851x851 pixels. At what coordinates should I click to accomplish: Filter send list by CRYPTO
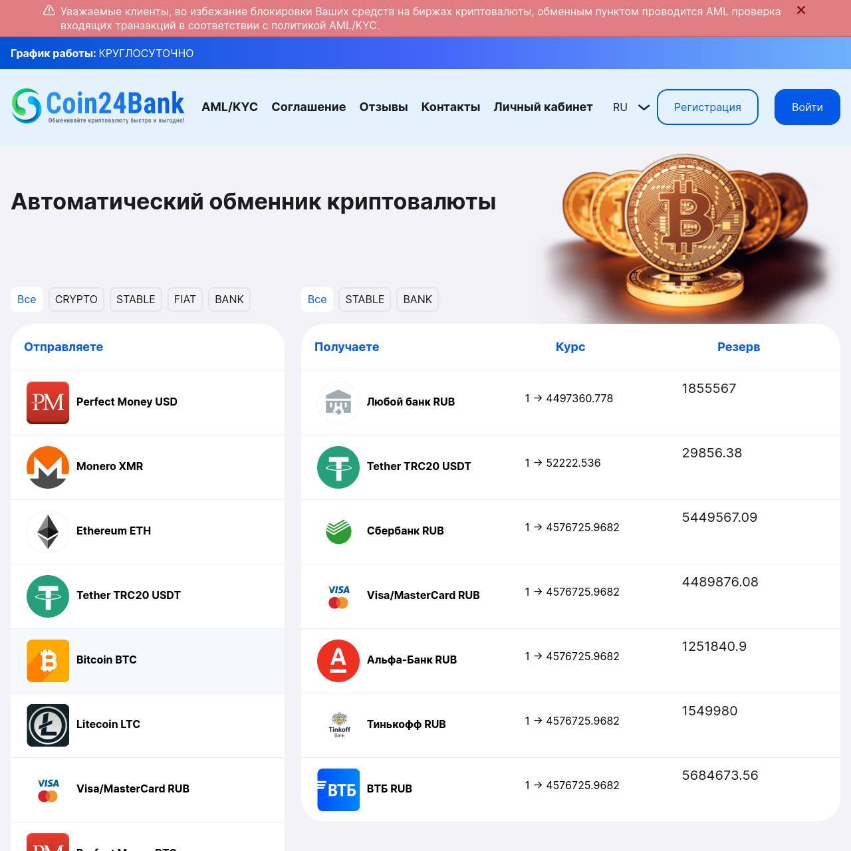[x=76, y=299]
